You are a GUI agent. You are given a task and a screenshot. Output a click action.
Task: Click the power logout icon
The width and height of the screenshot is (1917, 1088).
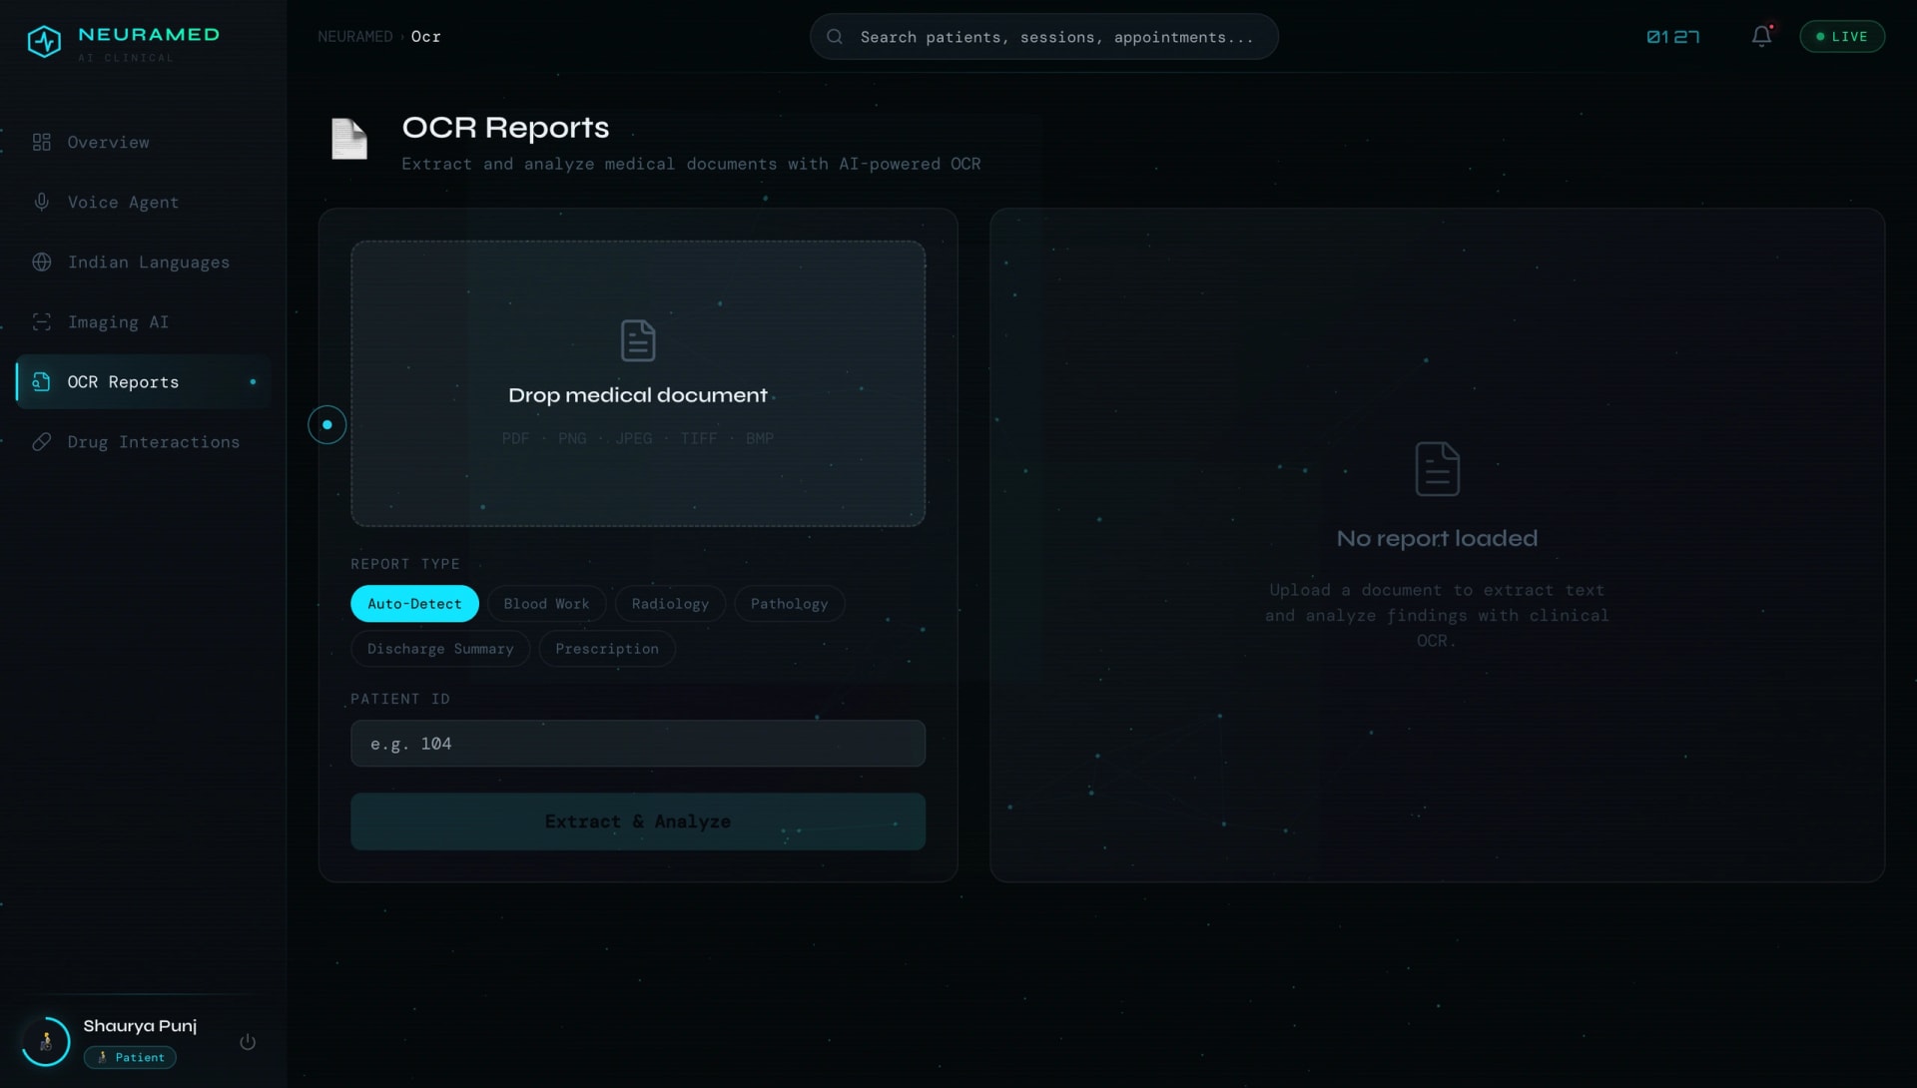[248, 1041]
